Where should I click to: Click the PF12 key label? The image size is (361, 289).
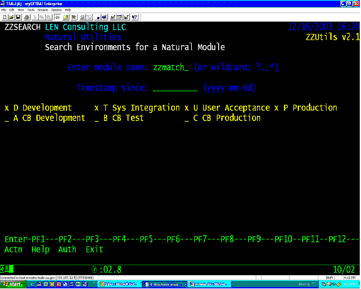point(337,239)
